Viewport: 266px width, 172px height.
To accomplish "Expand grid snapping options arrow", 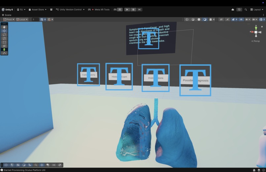I will pyautogui.click(x=45, y=19).
